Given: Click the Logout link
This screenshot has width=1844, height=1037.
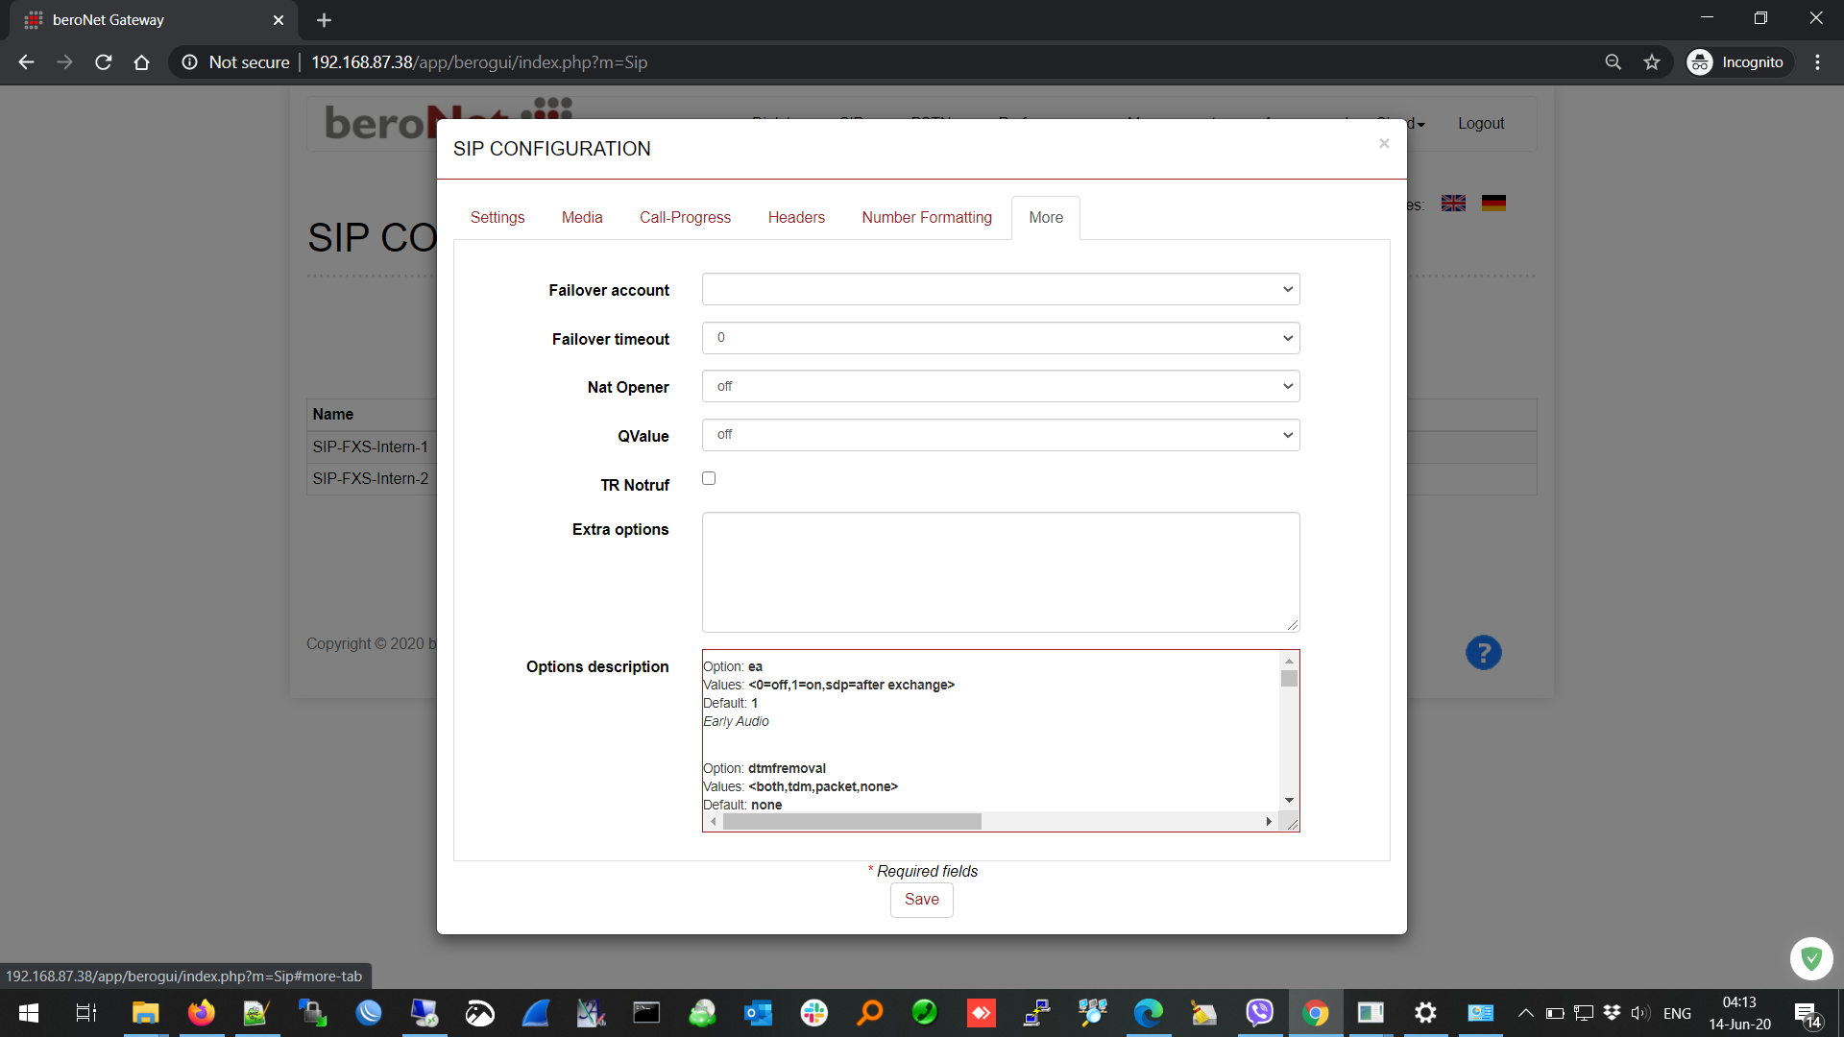Looking at the screenshot, I should pos(1480,124).
